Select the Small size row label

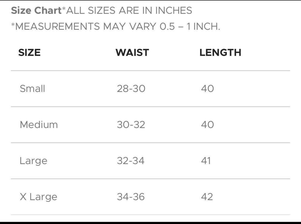click(x=32, y=89)
